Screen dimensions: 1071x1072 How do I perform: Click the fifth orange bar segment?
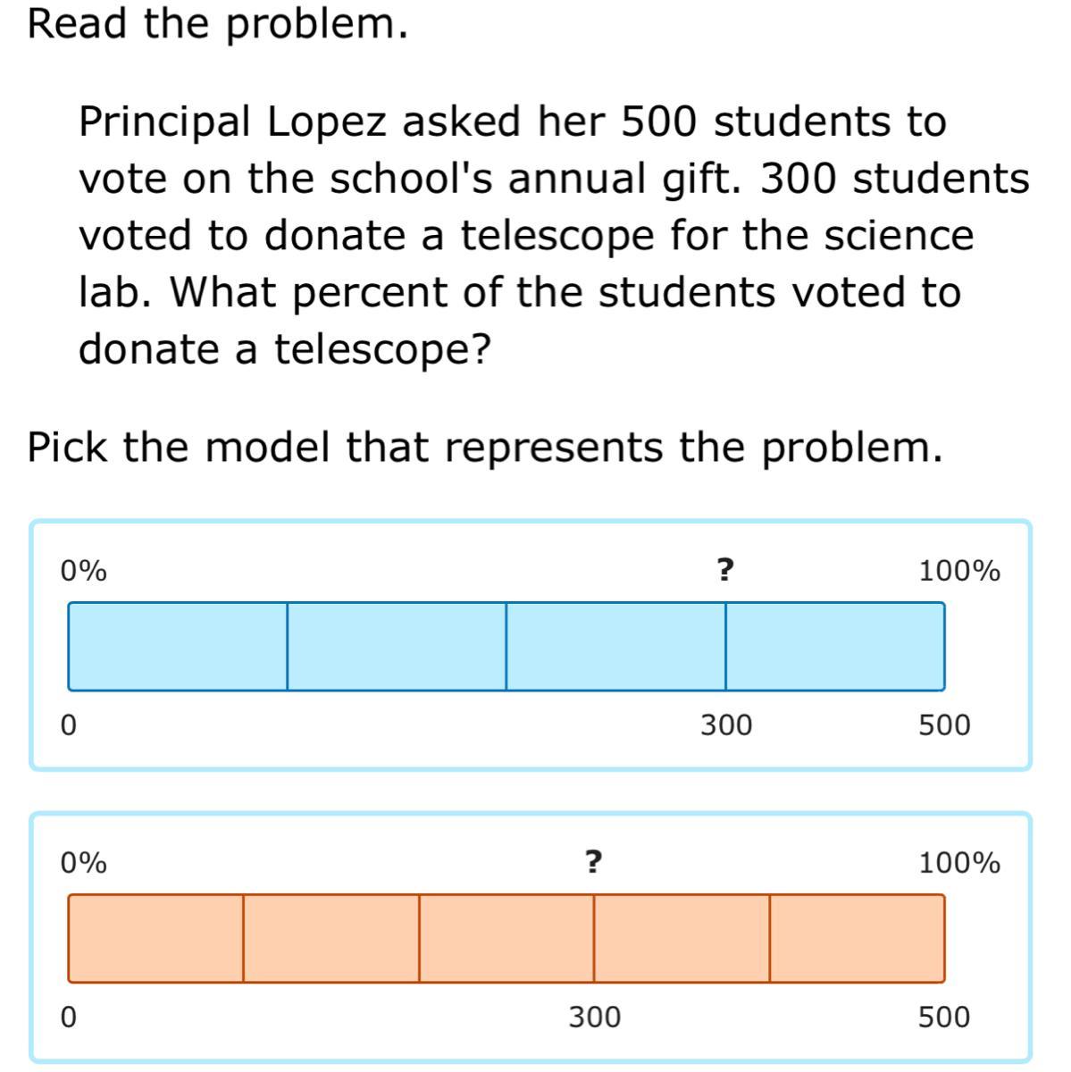858,938
